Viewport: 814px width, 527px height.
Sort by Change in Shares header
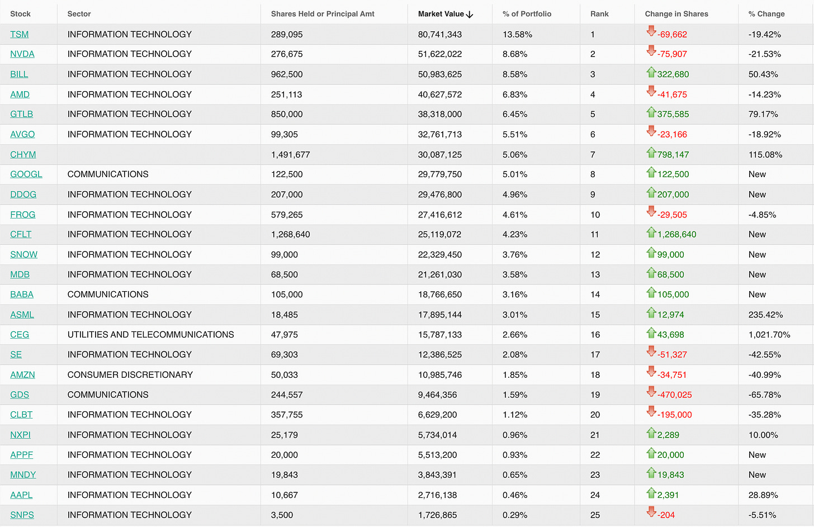pyautogui.click(x=676, y=14)
